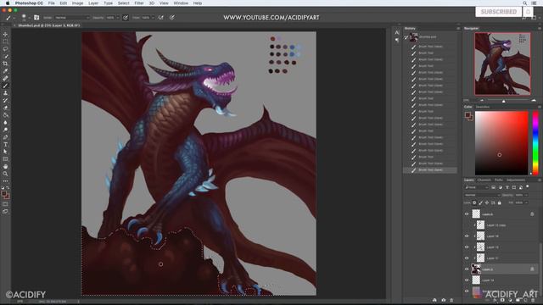Open the layer blend mode dropdown
This screenshot has width=543, height=305.
pos(482,195)
